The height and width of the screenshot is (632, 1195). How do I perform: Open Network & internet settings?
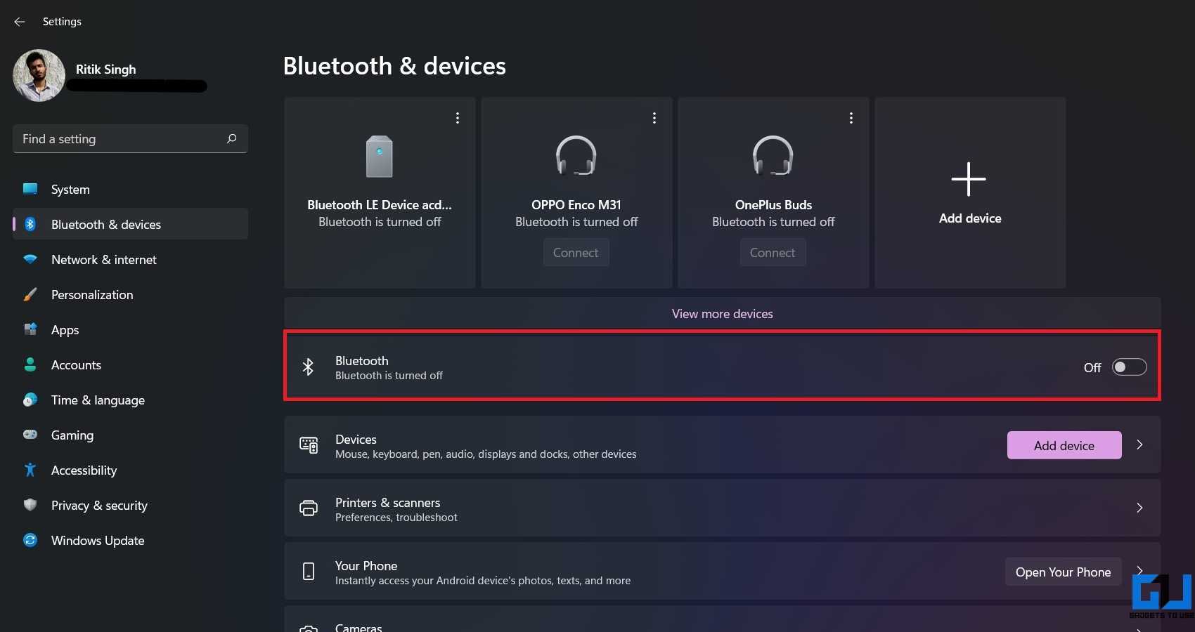click(x=130, y=260)
